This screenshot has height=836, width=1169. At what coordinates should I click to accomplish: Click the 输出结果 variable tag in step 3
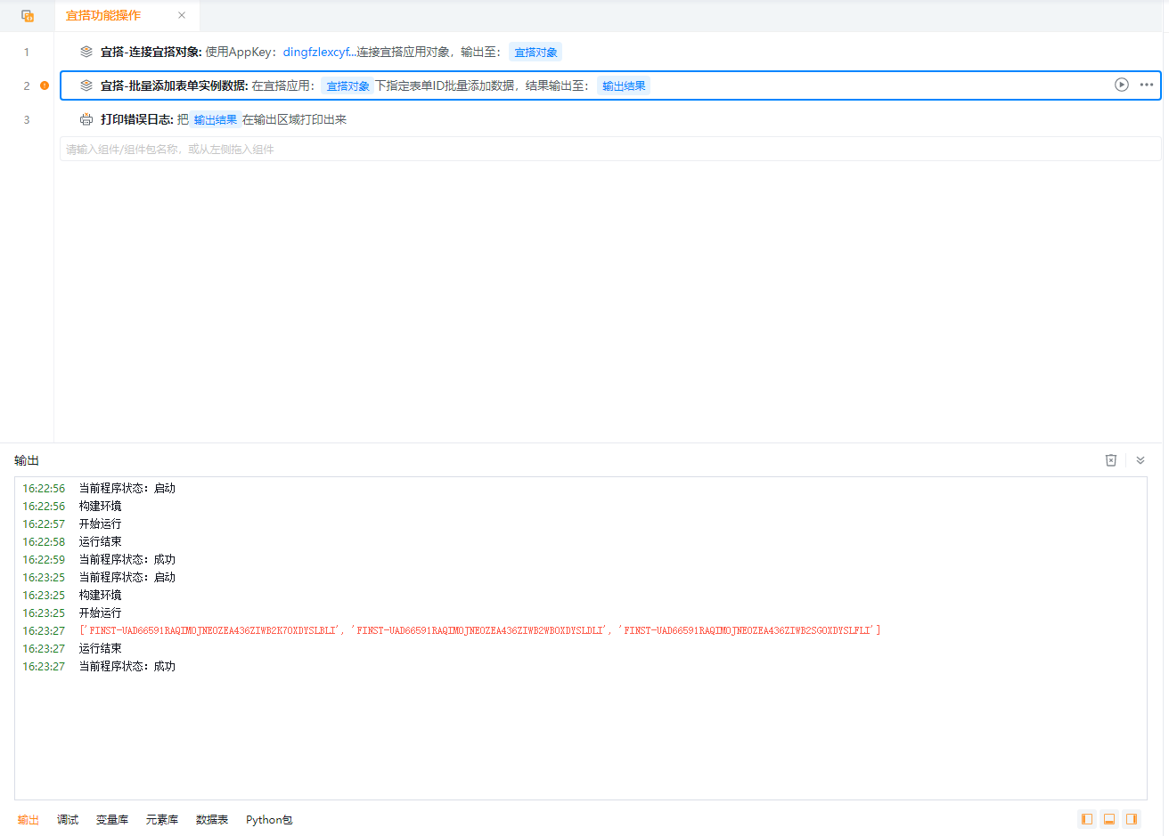(216, 120)
